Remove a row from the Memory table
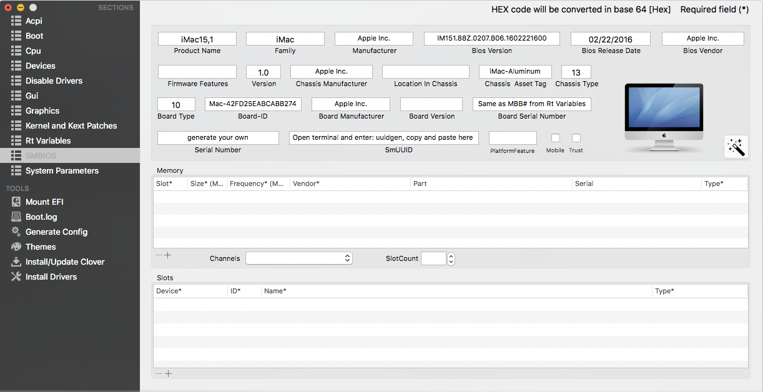Screen dimensions: 763x392 click(159, 255)
